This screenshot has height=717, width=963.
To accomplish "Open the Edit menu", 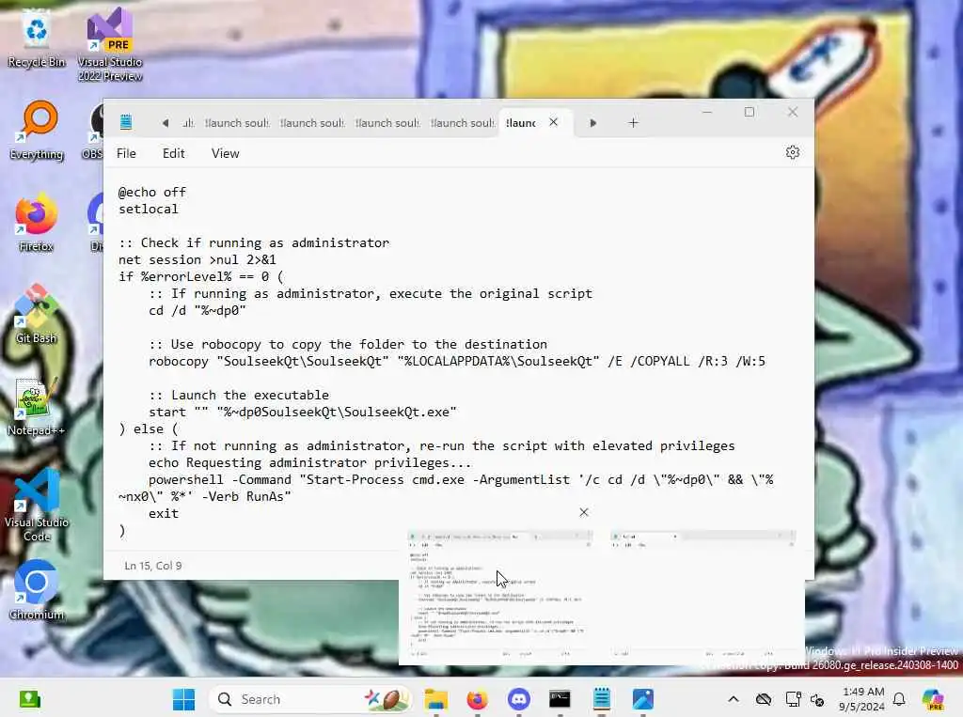I will [173, 153].
